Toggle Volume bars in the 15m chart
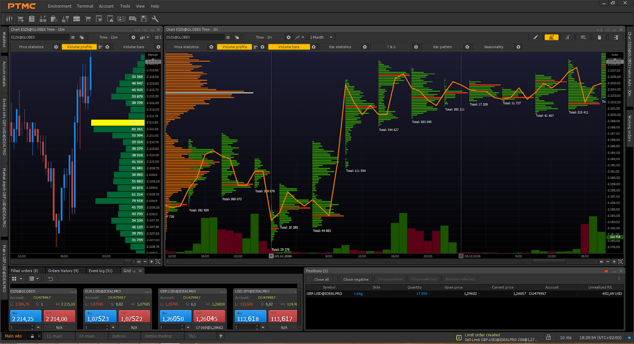This screenshot has height=344, width=634. tap(134, 47)
